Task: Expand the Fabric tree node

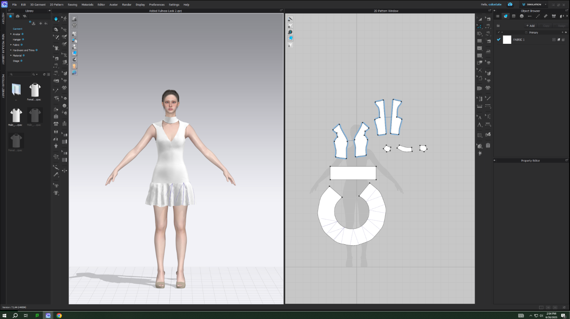Action: coord(11,45)
